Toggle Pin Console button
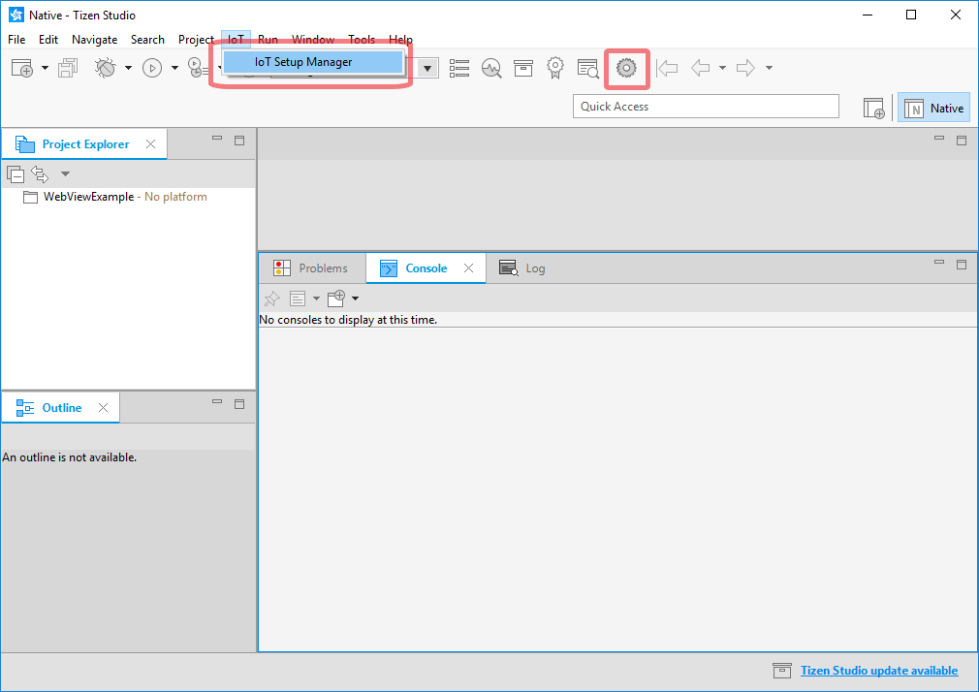This screenshot has height=692, width=979. pos(272,299)
